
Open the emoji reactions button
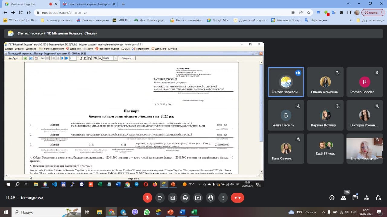185,198
